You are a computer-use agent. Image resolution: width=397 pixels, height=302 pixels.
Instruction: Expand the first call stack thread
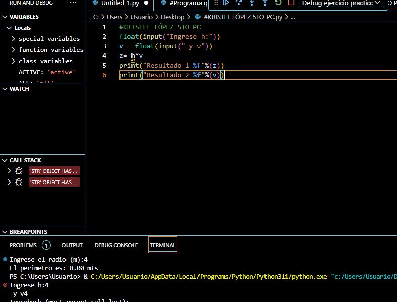pos(9,171)
